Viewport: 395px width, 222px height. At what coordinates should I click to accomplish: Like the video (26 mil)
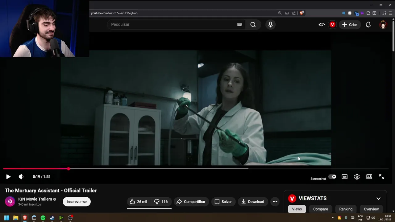[139, 202]
